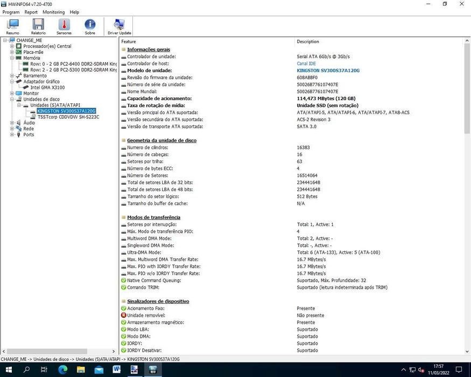Click the scroll down arrow in details pane
The image size is (471, 377).
click(x=467, y=351)
